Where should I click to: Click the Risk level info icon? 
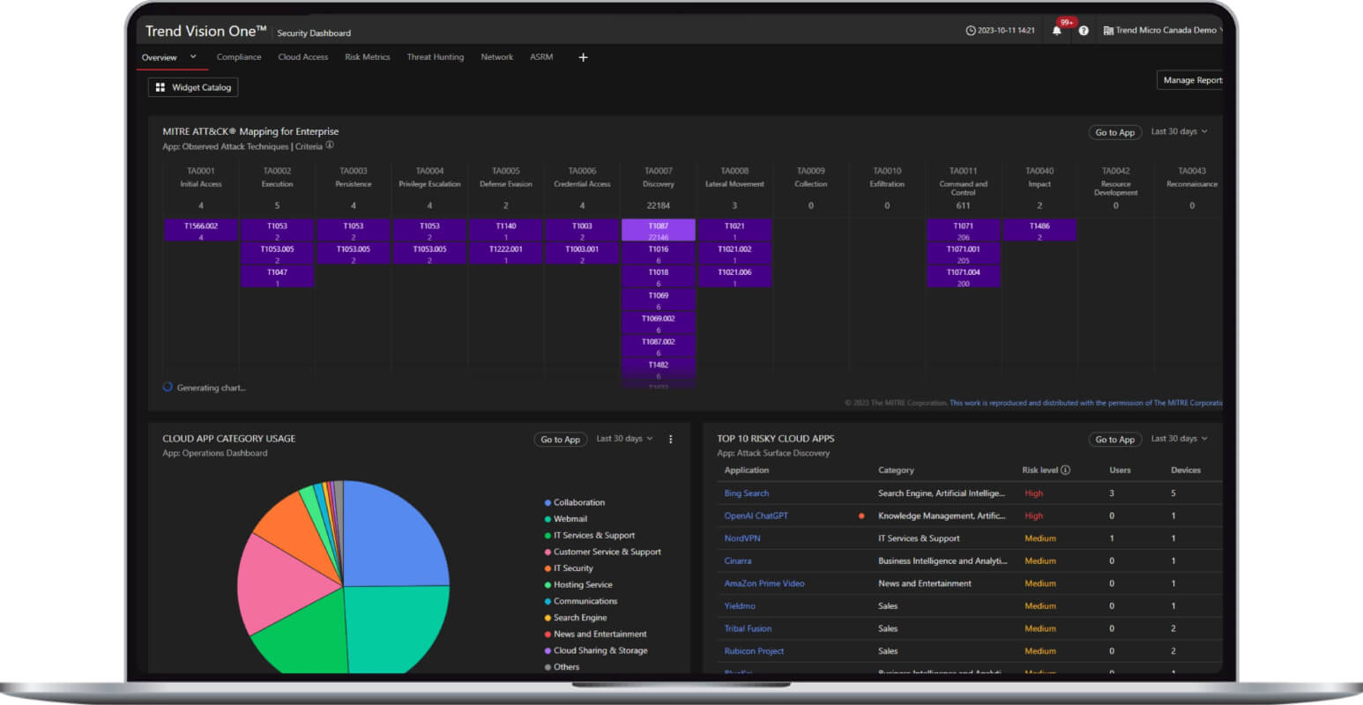pos(1065,470)
